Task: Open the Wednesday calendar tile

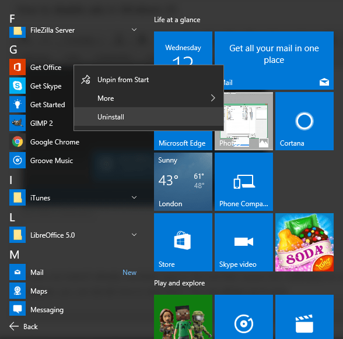Action: (183, 48)
